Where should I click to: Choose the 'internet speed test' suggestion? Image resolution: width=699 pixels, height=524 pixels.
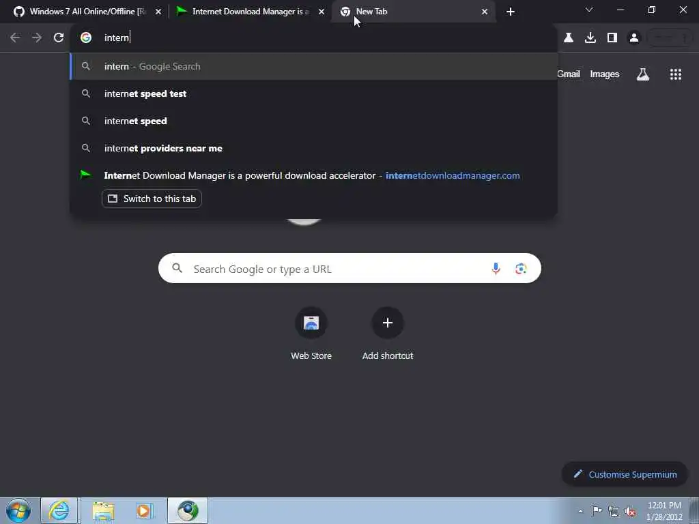(314, 93)
